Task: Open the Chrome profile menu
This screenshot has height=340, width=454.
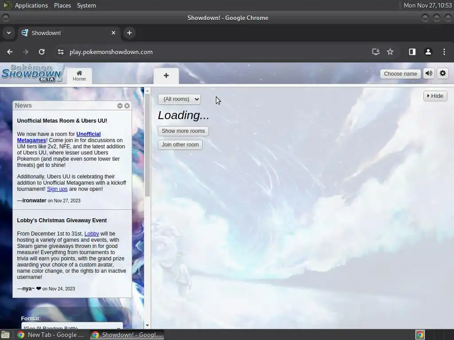Action: 428,52
